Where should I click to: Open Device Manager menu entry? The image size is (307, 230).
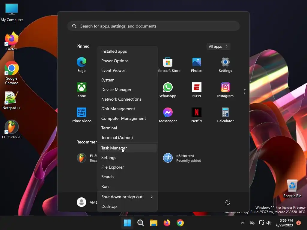[127, 90]
